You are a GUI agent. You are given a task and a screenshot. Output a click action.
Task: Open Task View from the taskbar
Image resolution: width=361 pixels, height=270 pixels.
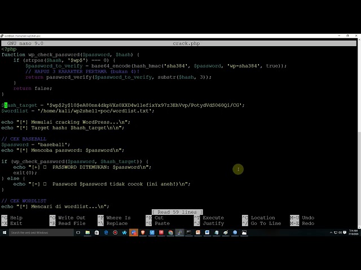[x=78, y=232]
